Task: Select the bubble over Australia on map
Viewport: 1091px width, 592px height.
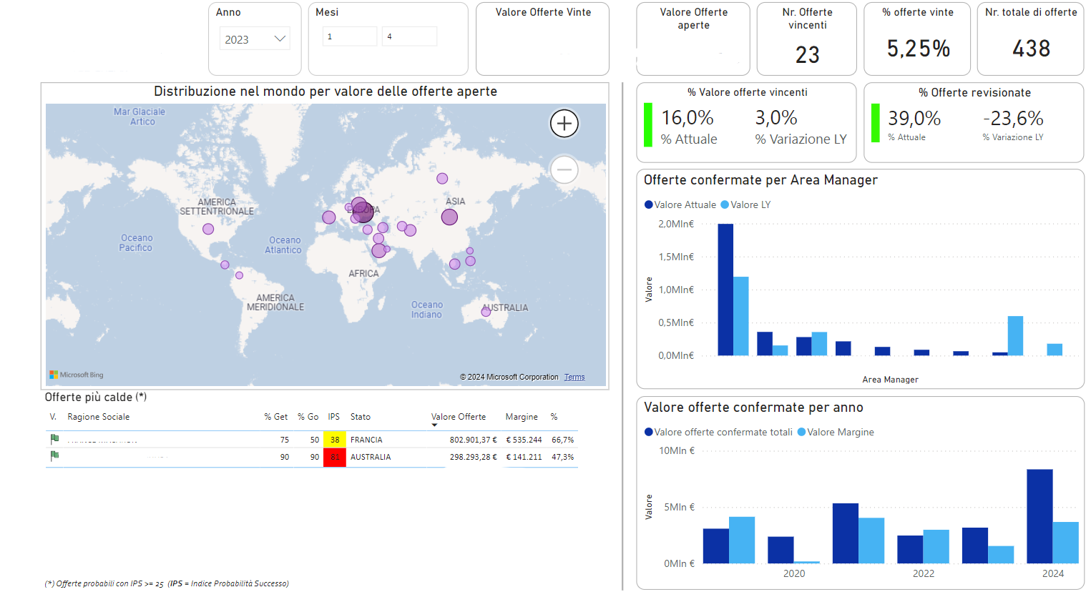Action: click(486, 311)
